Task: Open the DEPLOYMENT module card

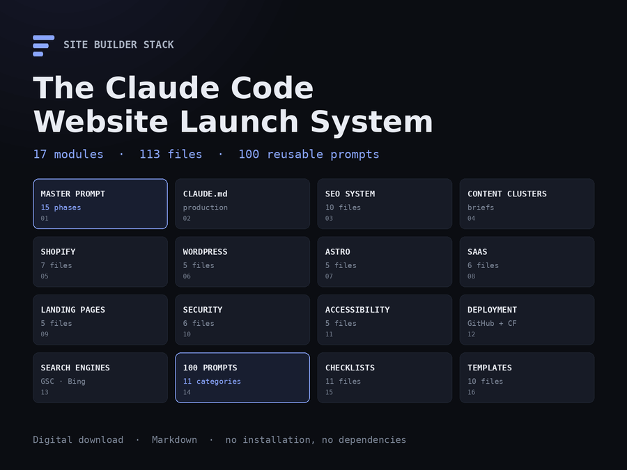Action: coord(527,320)
